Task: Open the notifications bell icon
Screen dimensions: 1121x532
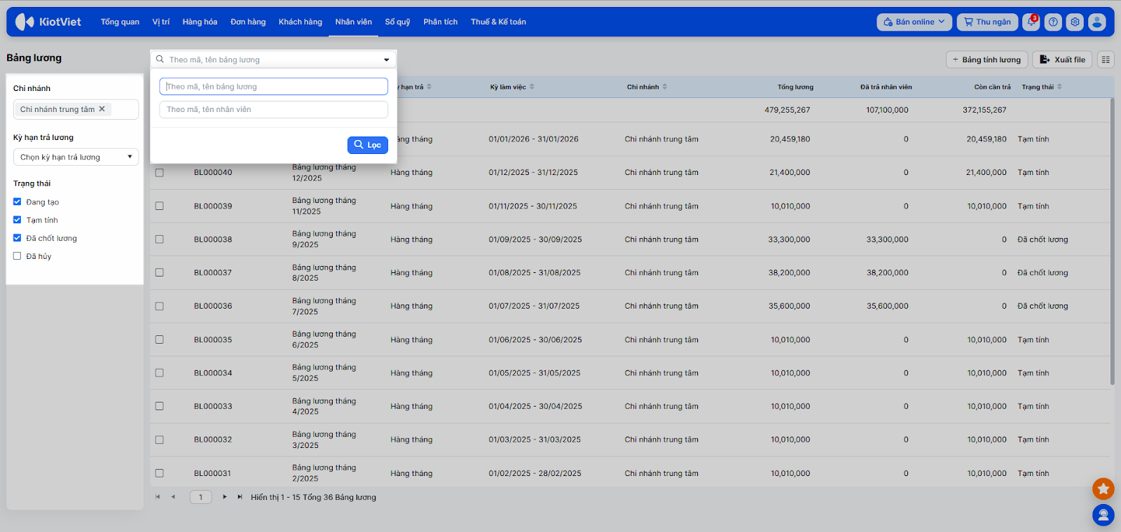Action: (1031, 22)
